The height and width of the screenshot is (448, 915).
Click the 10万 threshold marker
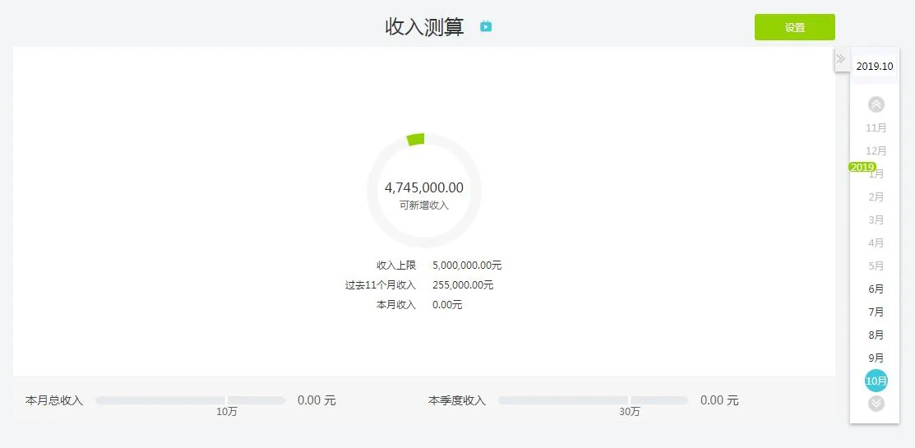tap(226, 412)
